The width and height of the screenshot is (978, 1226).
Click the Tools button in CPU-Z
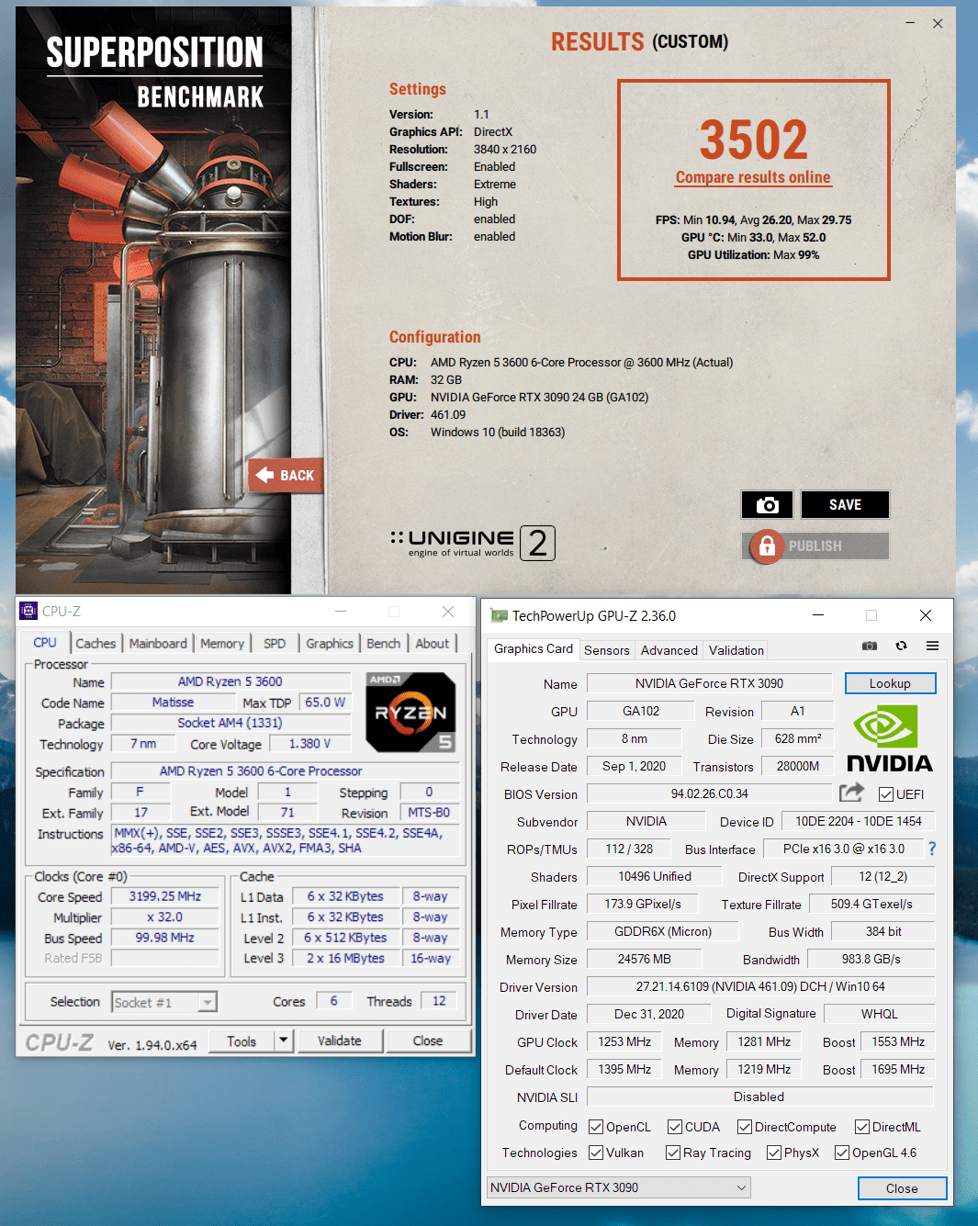click(242, 1040)
